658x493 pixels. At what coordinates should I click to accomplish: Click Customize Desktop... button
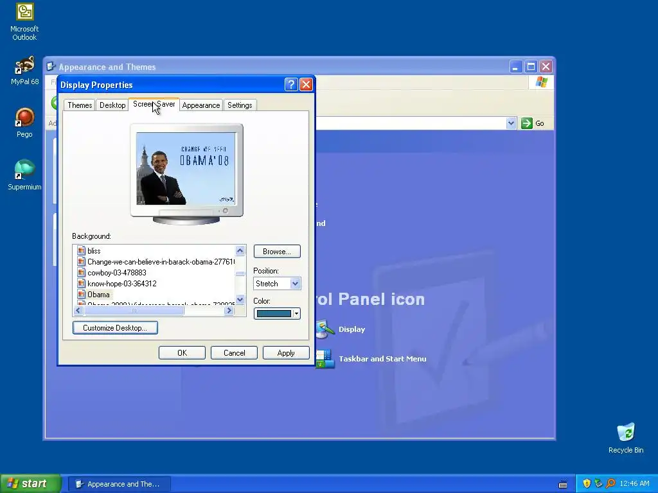click(x=115, y=328)
